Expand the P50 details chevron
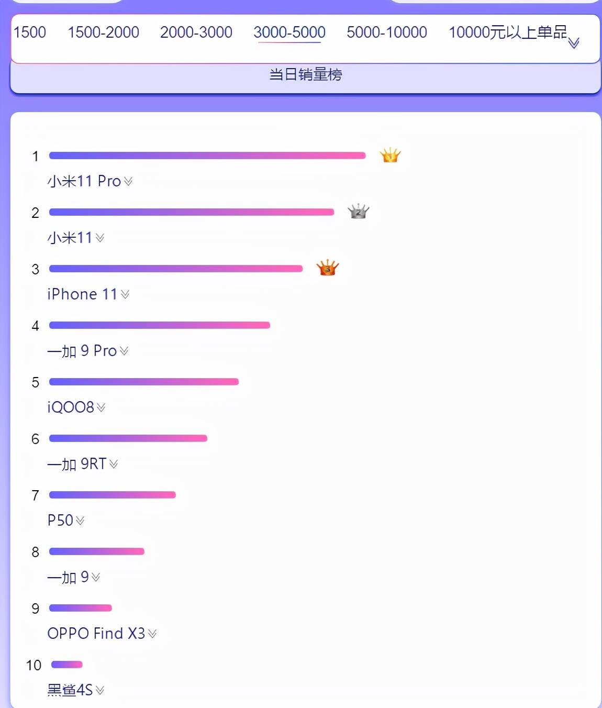The image size is (602, 708). click(x=80, y=521)
